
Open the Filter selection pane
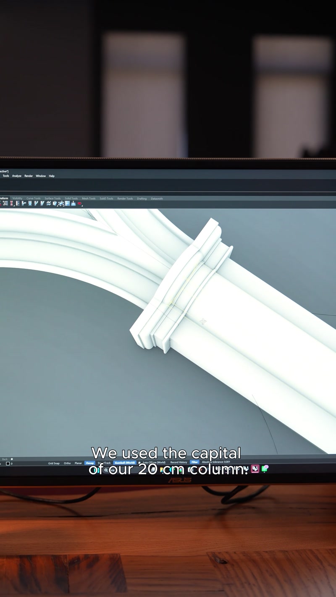point(194,462)
